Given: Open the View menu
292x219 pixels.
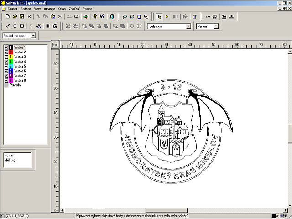Looking at the screenshot, I should 37,9.
